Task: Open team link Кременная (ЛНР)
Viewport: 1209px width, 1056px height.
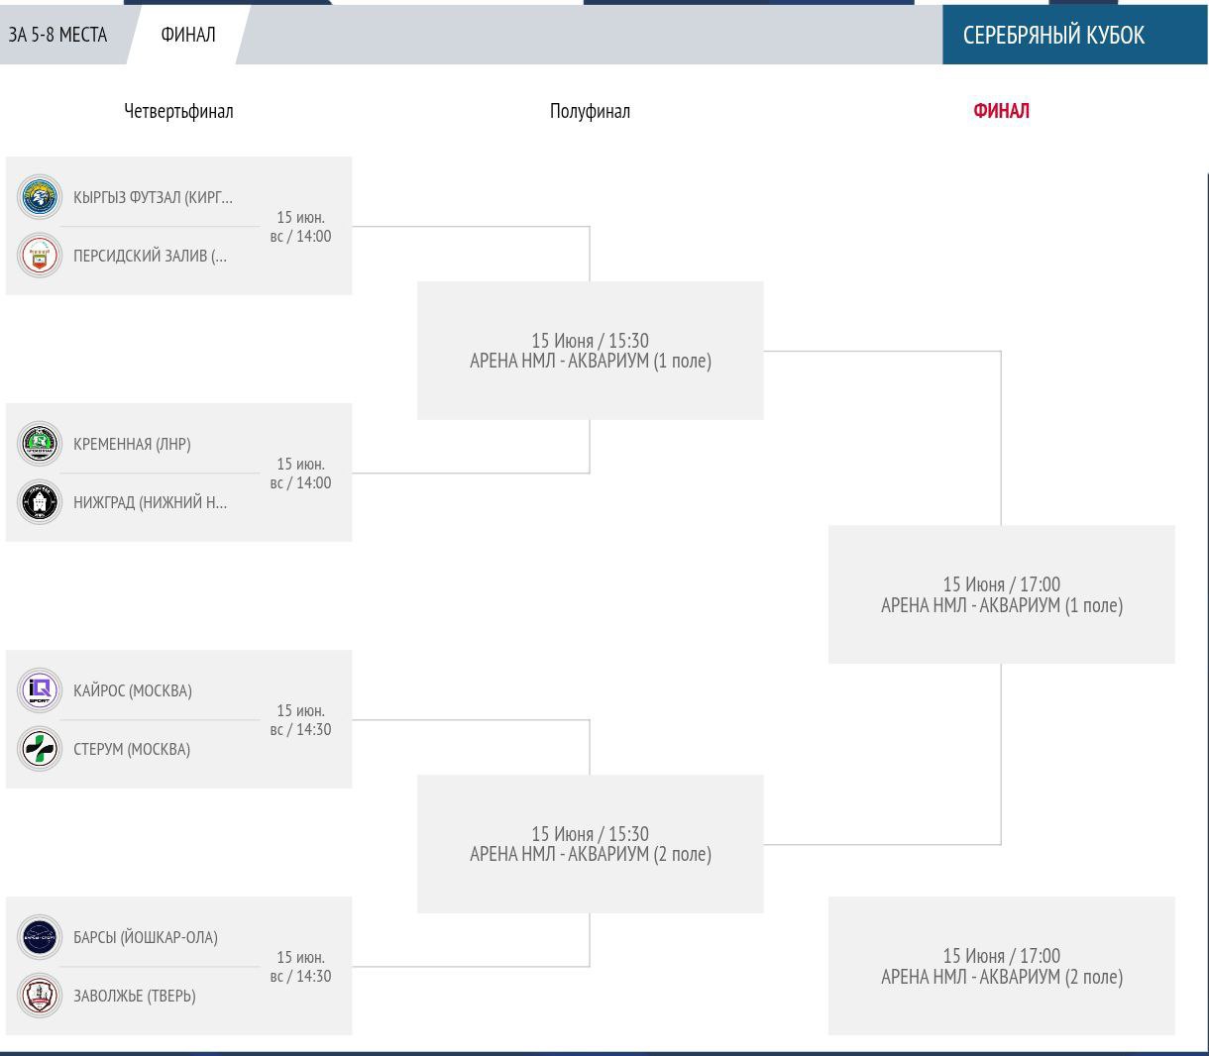Action: (x=132, y=444)
